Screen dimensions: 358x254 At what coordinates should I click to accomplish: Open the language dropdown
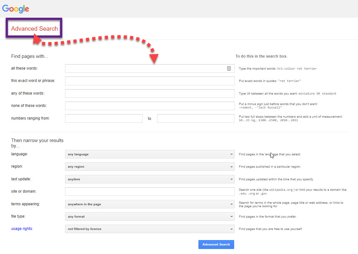(149, 154)
